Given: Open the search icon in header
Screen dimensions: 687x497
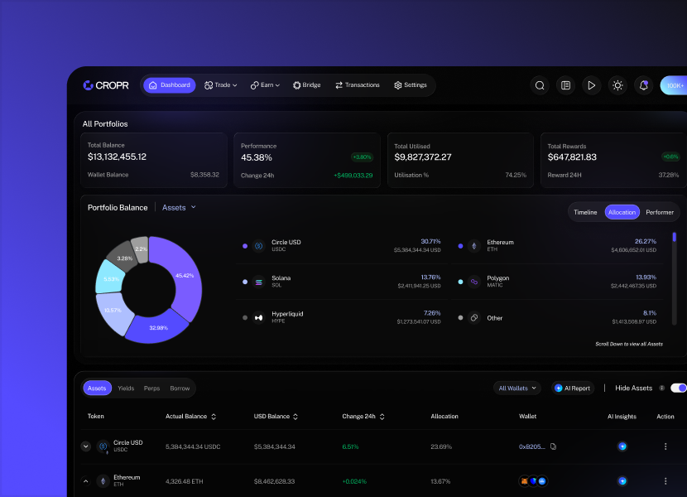Looking at the screenshot, I should click(540, 85).
